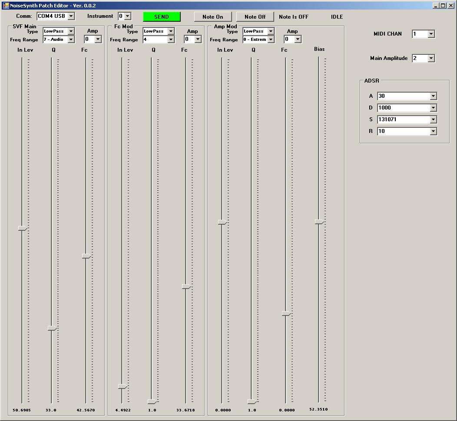Click the NoiseSynth title bar app icon

pyautogui.click(x=6, y=6)
